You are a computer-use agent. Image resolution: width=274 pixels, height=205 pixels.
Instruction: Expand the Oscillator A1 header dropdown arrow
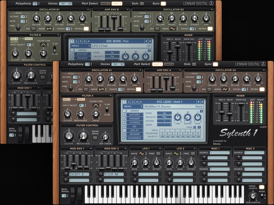[x=140, y=70]
